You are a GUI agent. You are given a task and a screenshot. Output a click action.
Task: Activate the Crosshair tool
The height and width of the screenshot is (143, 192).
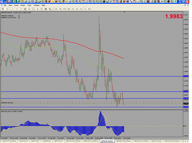tap(7, 9)
